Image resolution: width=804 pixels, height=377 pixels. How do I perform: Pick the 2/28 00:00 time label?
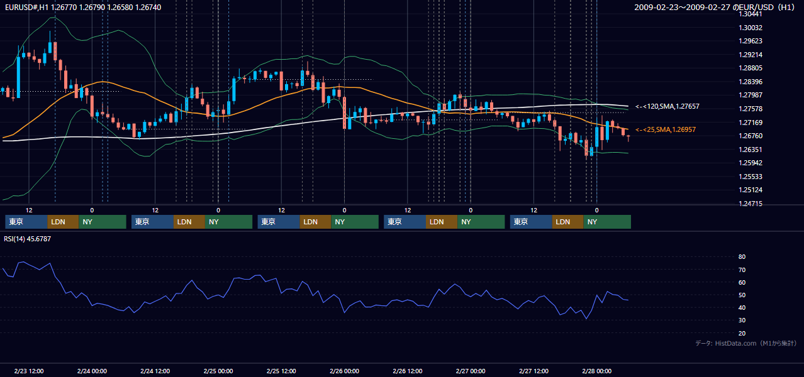tap(597, 371)
